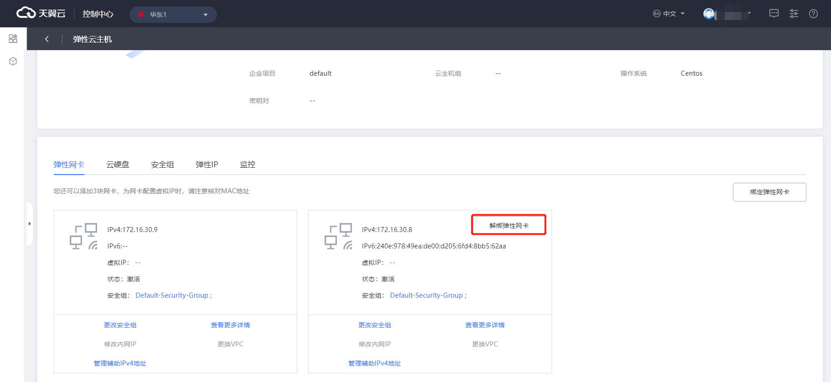Viewport: 831px width, 382px height.
Task: Open the settings sliders icon
Action: click(794, 14)
